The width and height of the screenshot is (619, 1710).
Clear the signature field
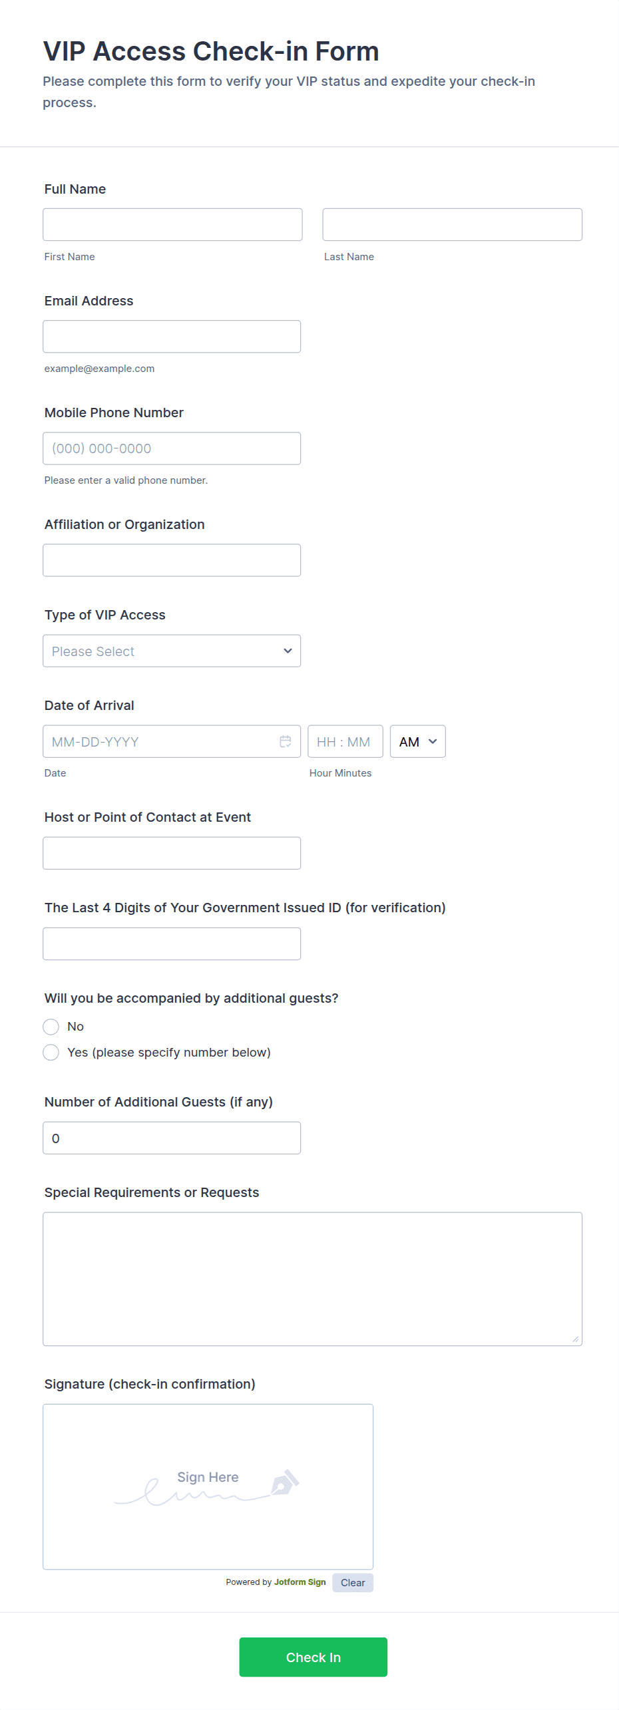click(x=352, y=1582)
